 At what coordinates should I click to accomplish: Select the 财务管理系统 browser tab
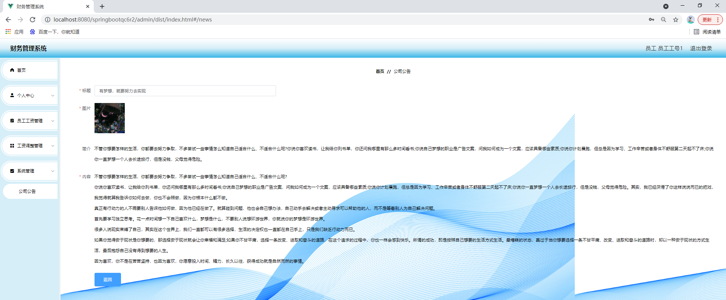(x=48, y=6)
